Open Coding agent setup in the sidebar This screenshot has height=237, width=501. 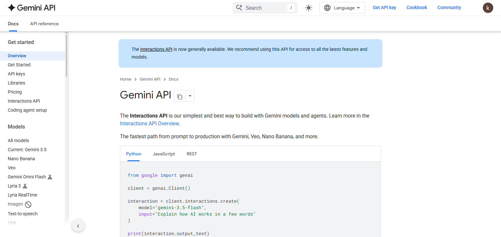pos(27,110)
